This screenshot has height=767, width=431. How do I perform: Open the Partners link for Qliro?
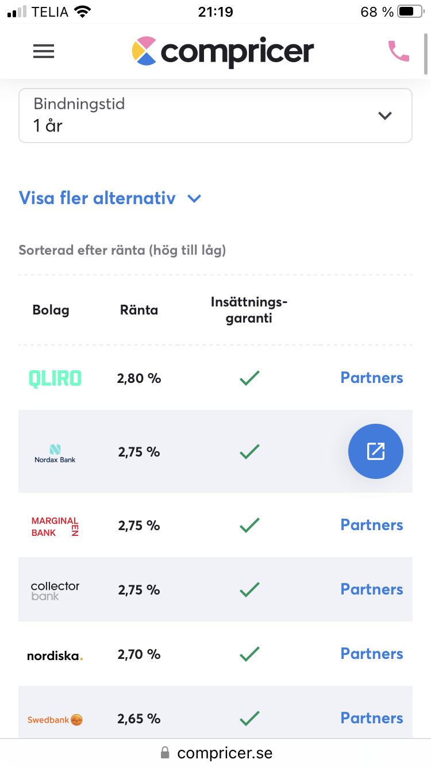click(x=372, y=378)
